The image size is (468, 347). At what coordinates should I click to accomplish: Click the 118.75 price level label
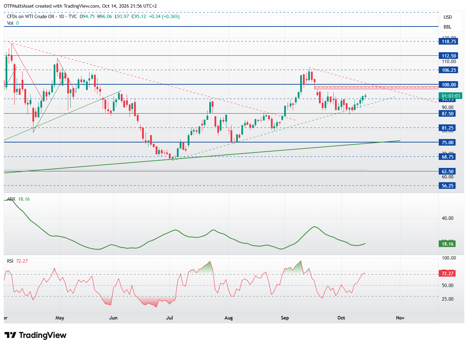point(448,41)
